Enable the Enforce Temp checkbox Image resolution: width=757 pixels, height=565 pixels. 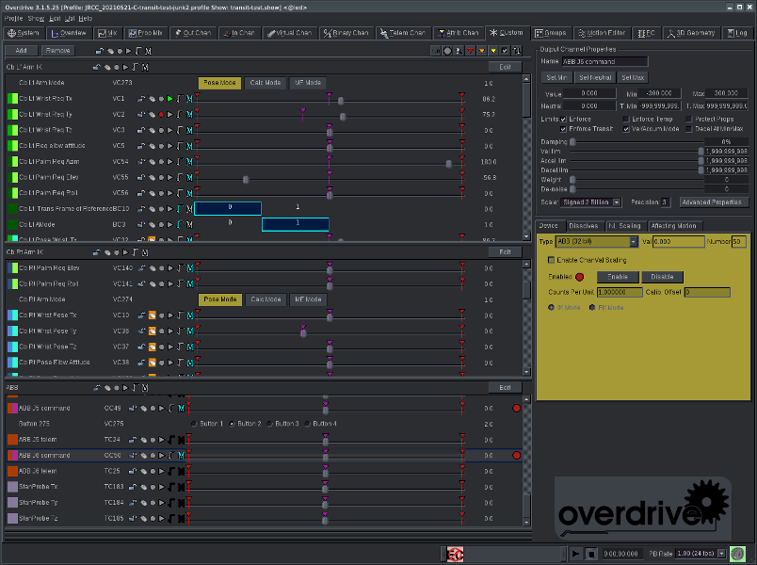(626, 120)
